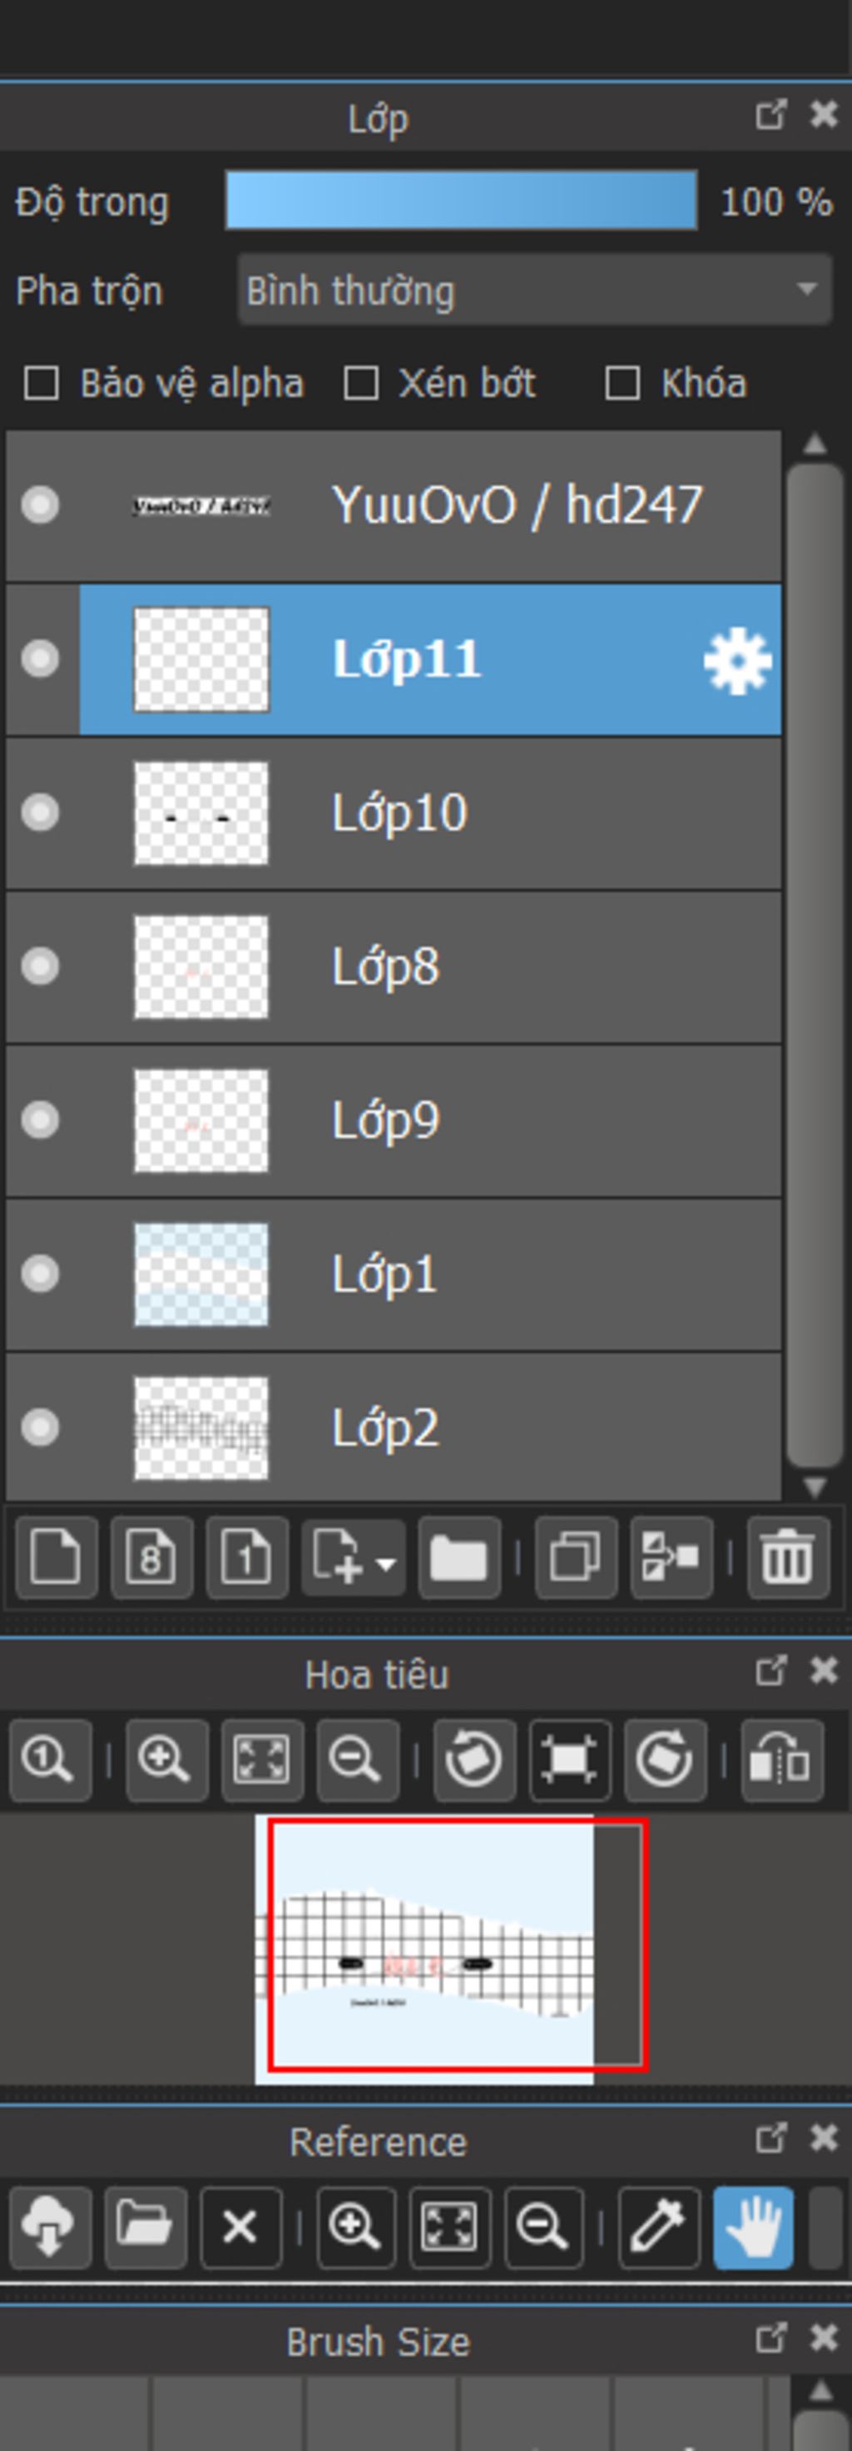Delete the selected layer with trash icon
The width and height of the screenshot is (852, 2451).
tap(787, 1557)
